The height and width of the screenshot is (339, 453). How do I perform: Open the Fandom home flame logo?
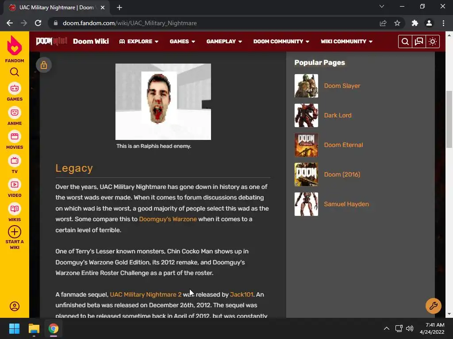coord(15,45)
